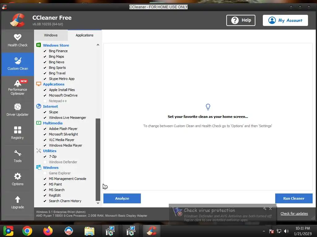Click the Internet category globe icon
Image resolution: width=317 pixels, height=237 pixels.
point(38,106)
